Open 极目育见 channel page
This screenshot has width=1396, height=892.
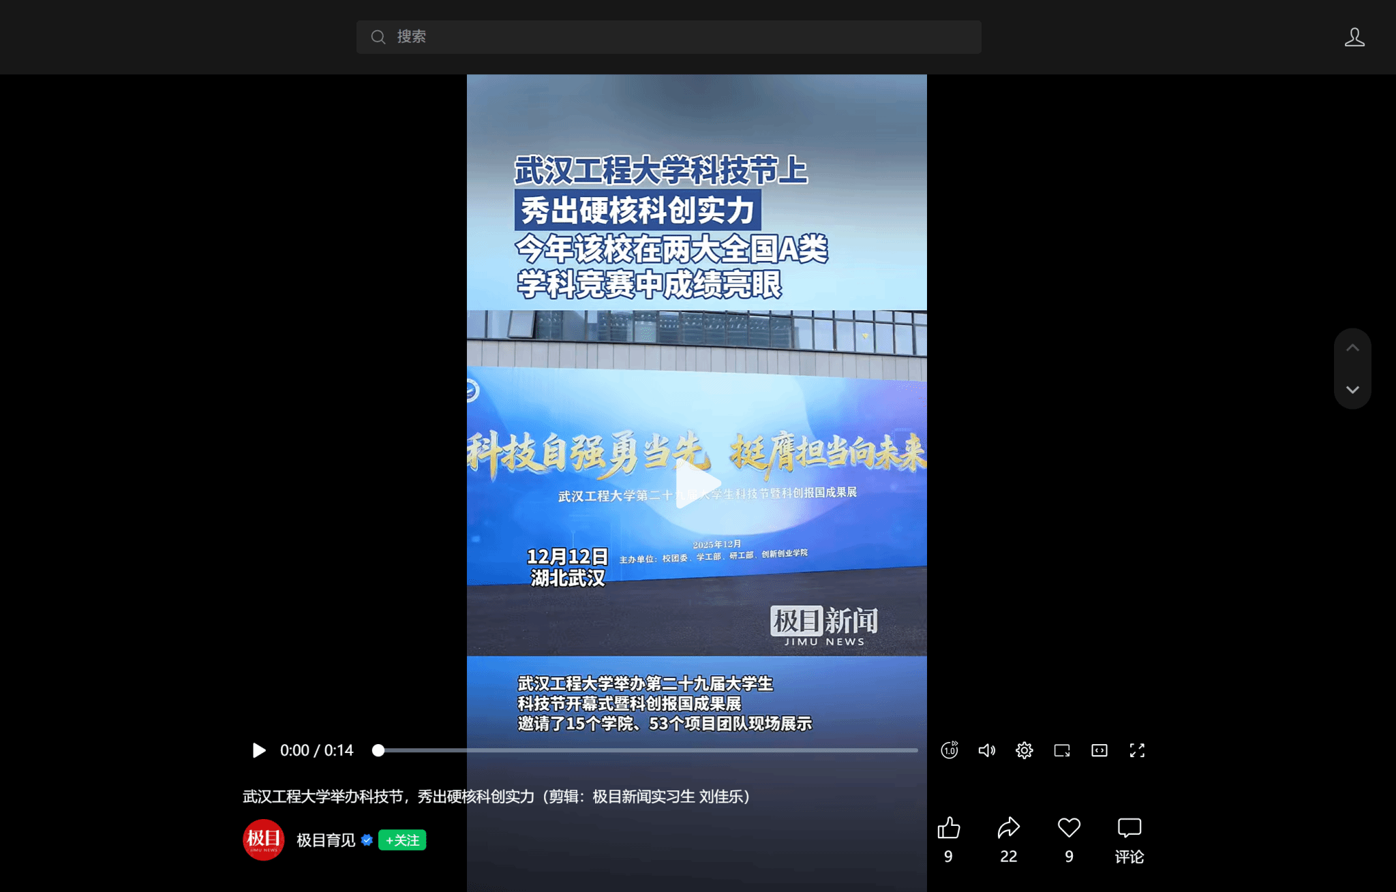[x=326, y=840]
